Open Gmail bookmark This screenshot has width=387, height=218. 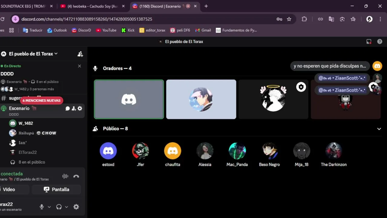(x=203, y=30)
